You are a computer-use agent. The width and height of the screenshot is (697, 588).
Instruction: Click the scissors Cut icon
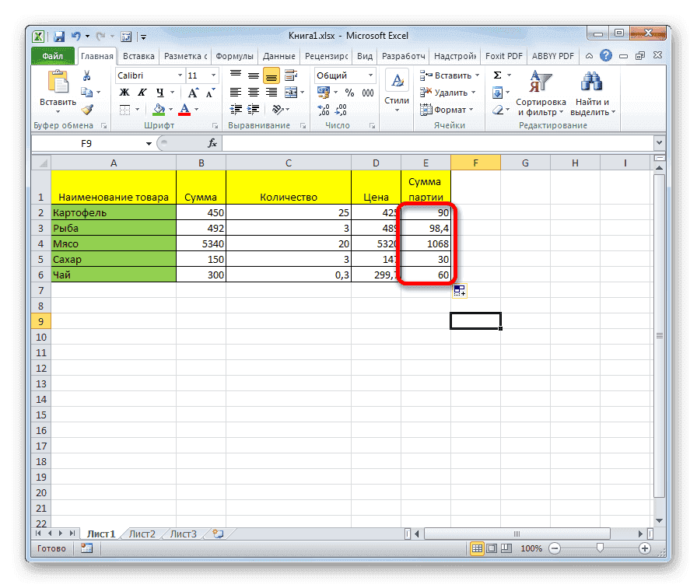(x=87, y=75)
